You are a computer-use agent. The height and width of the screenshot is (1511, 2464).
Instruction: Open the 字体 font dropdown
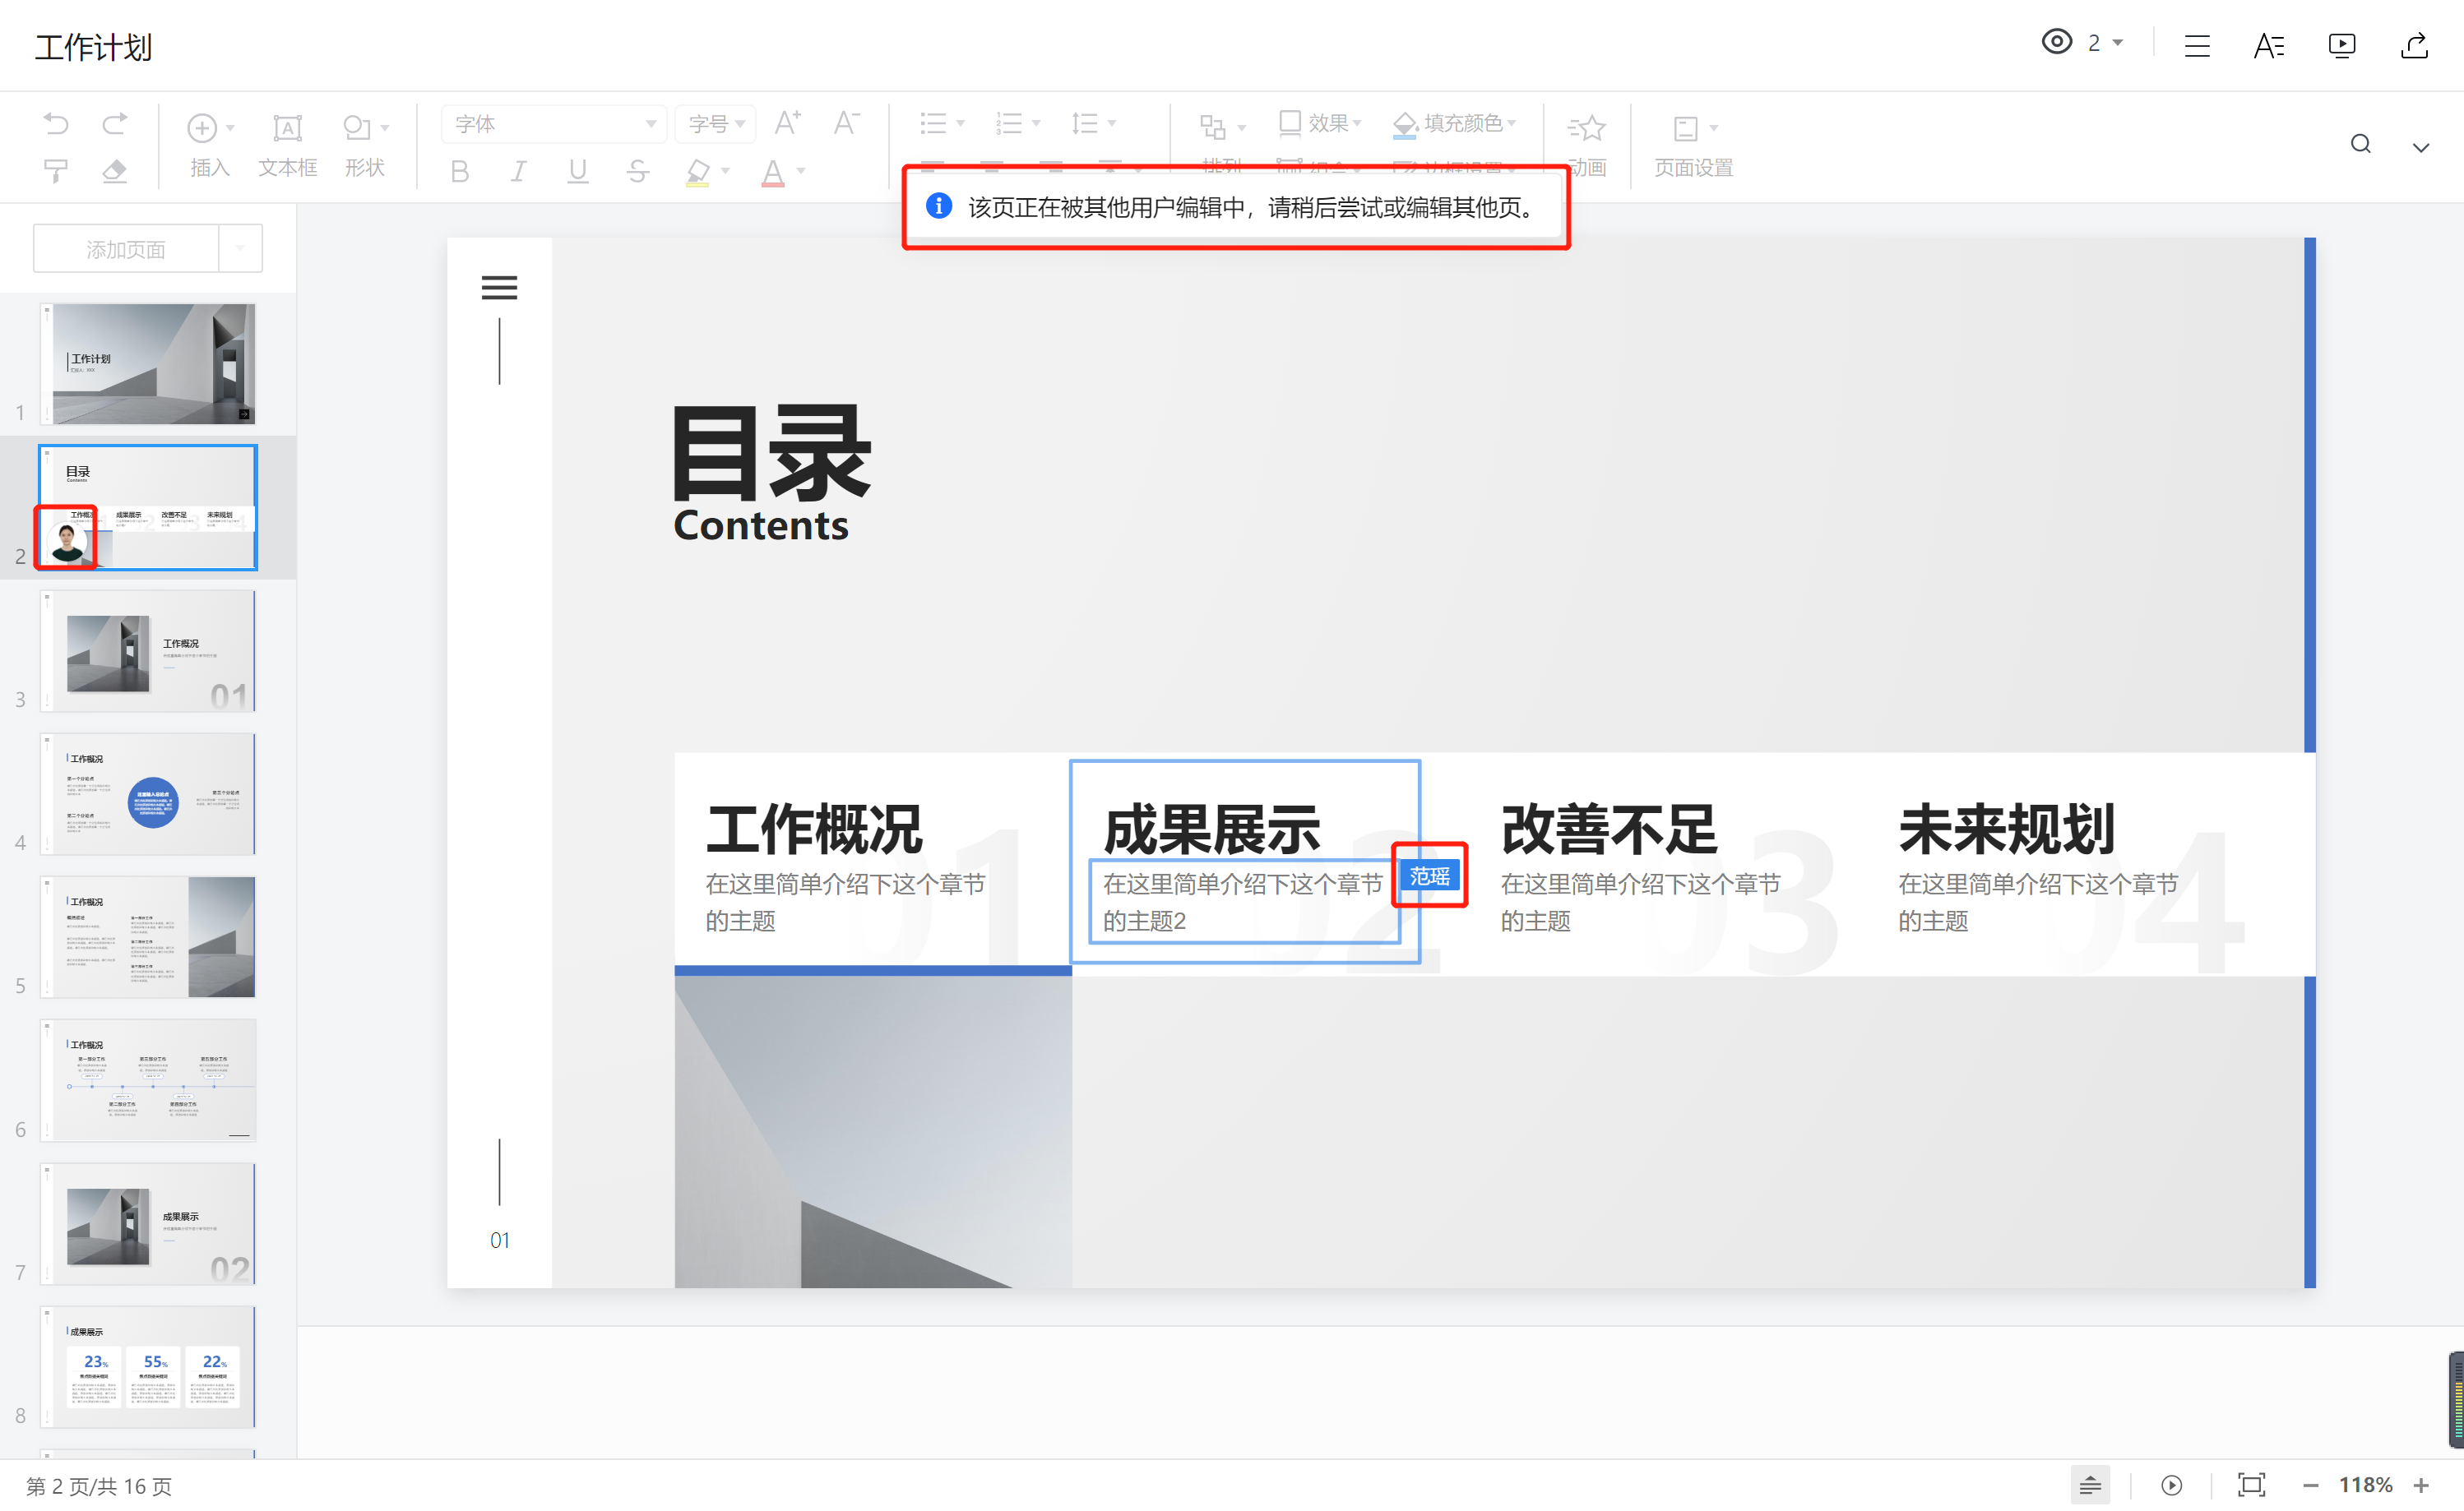[554, 124]
